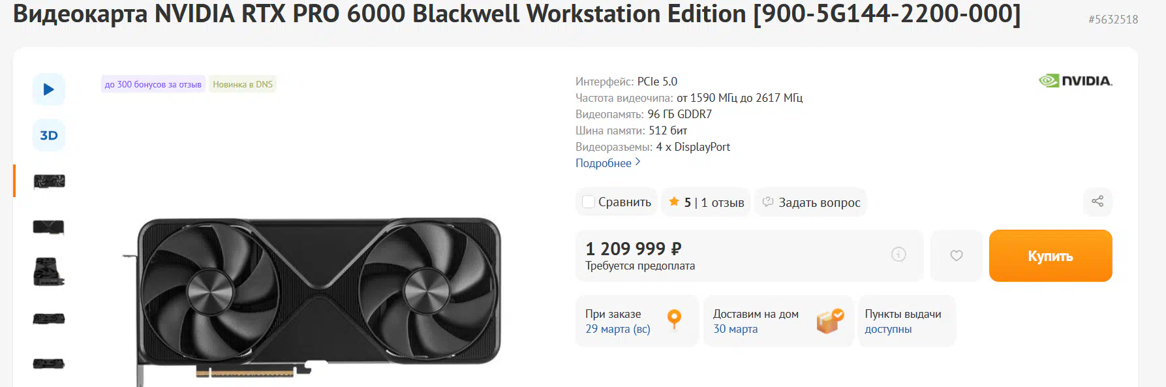Click the 29 марта pickup date link
Image resolution: width=1166 pixels, height=387 pixels.
tap(617, 329)
